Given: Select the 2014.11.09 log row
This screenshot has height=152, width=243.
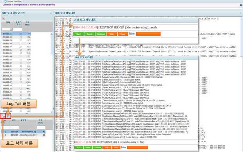Looking at the screenshot, I should point(16,40).
